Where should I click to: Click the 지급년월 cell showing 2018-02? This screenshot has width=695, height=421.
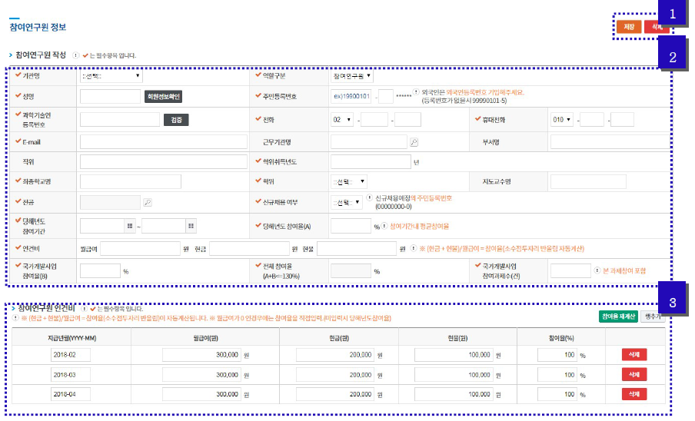click(x=71, y=355)
